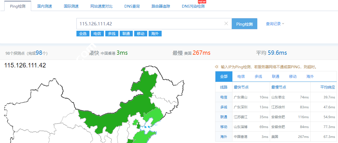Select 多线 tab in results table

(x=258, y=76)
